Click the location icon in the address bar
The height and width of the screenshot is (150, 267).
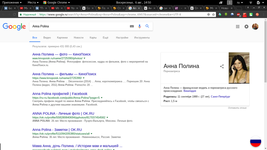point(209,14)
